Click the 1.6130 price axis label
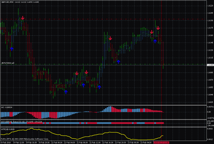 pyautogui.click(x=210, y=50)
